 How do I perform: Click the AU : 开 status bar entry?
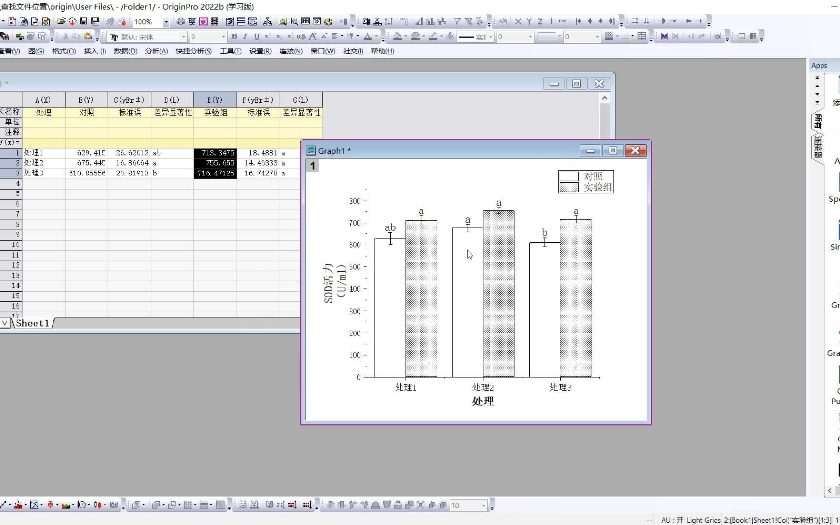point(672,520)
